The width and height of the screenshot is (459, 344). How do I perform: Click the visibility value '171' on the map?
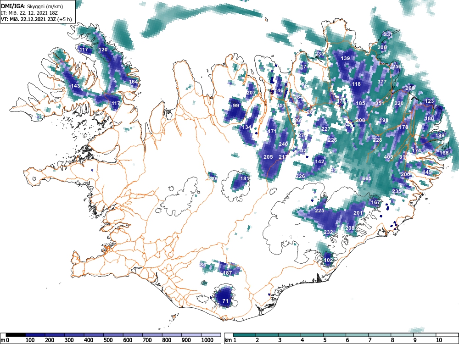pos(272,131)
